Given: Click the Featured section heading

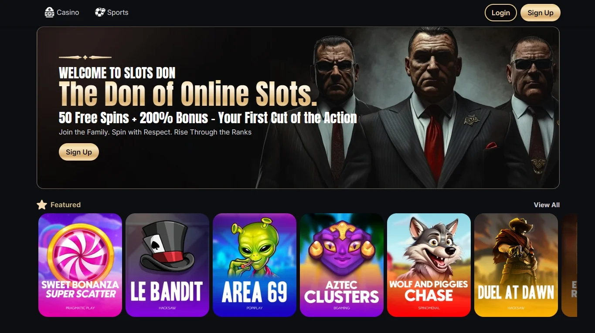Looking at the screenshot, I should pyautogui.click(x=65, y=205).
